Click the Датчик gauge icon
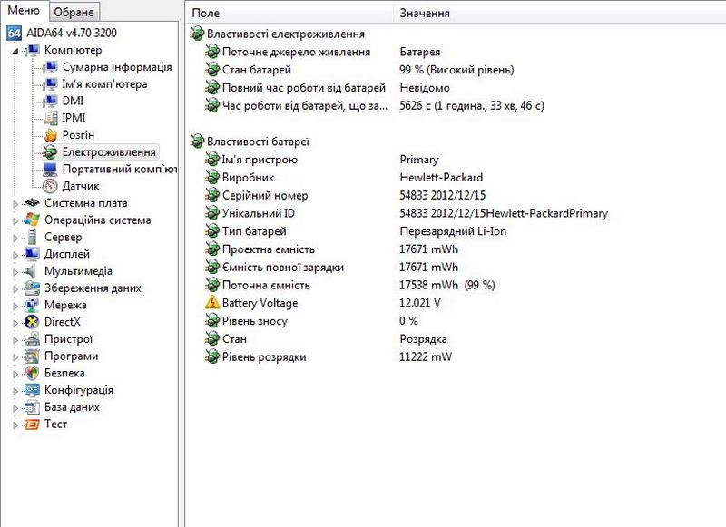Screen dimensions: 726x527 tap(51, 186)
